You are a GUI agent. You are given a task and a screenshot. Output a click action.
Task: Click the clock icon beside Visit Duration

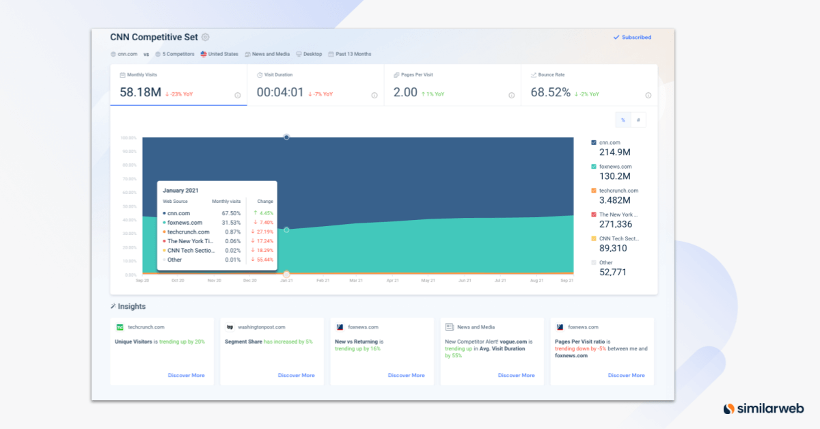[261, 74]
